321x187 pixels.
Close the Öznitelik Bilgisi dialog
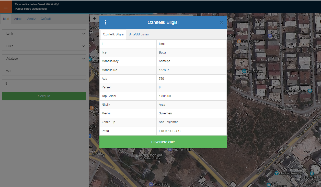pyautogui.click(x=222, y=22)
